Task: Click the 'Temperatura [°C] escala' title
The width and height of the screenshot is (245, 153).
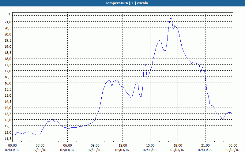Action: pyautogui.click(x=126, y=3)
